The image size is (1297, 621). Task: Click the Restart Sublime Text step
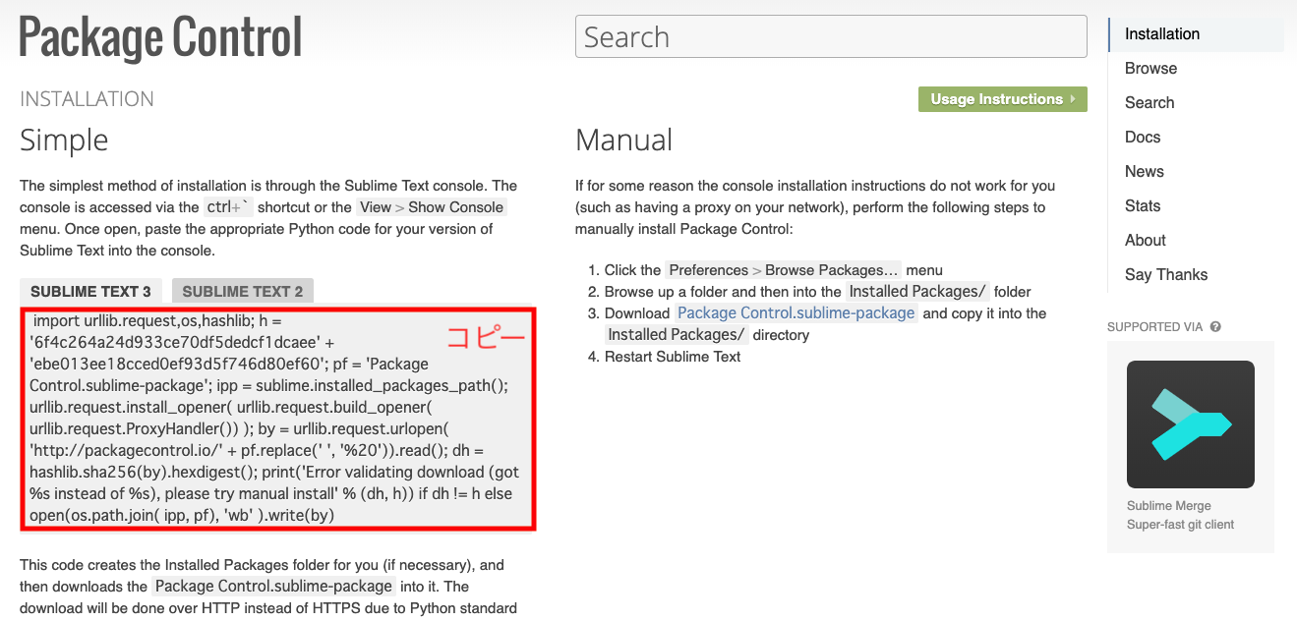673,357
